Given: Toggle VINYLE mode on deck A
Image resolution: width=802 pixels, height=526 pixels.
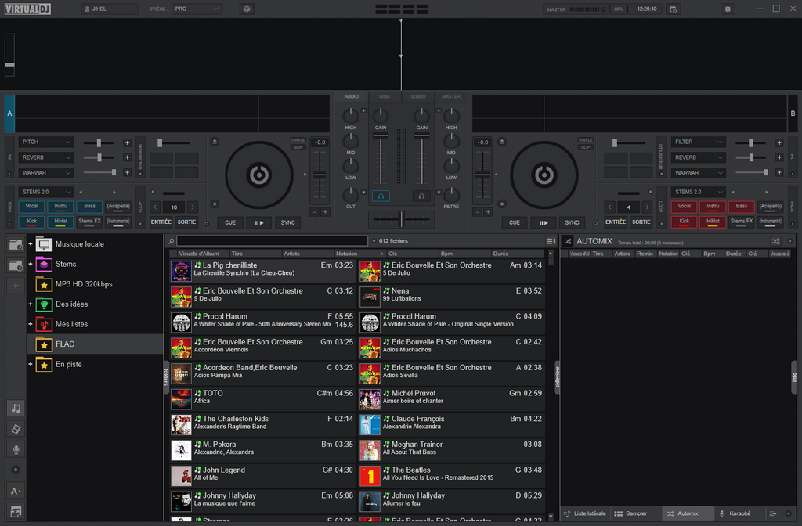Looking at the screenshot, I should tap(298, 140).
